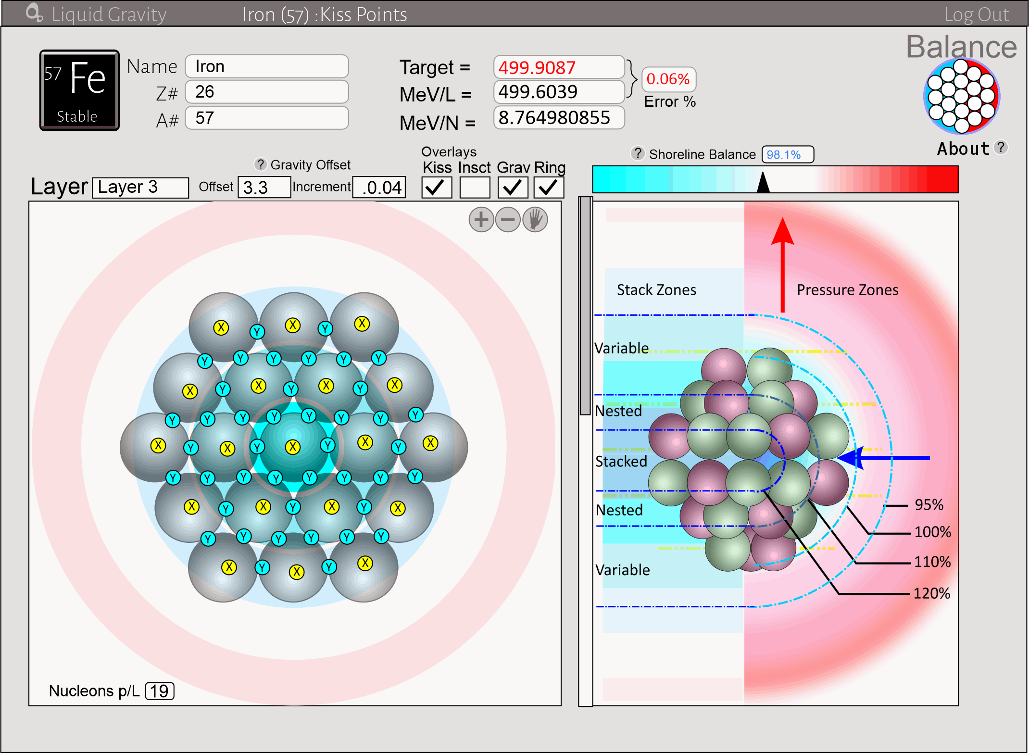Click the Liquid Gravity logo icon
This screenshot has height=753, width=1029.
pos(34,13)
